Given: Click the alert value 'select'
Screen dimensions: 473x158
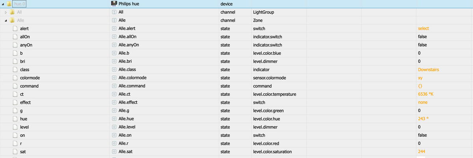Looking at the screenshot, I should pyautogui.click(x=423, y=28).
